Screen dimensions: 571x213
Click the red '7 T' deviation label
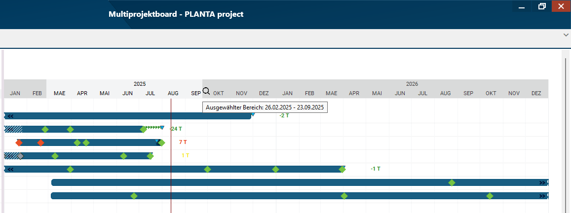[183, 142]
